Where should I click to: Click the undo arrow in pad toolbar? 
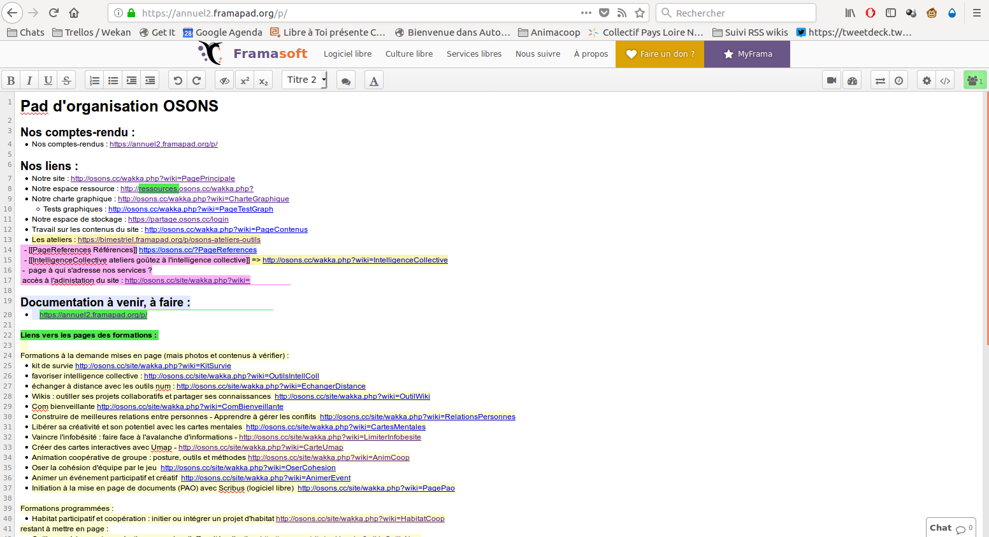178,80
